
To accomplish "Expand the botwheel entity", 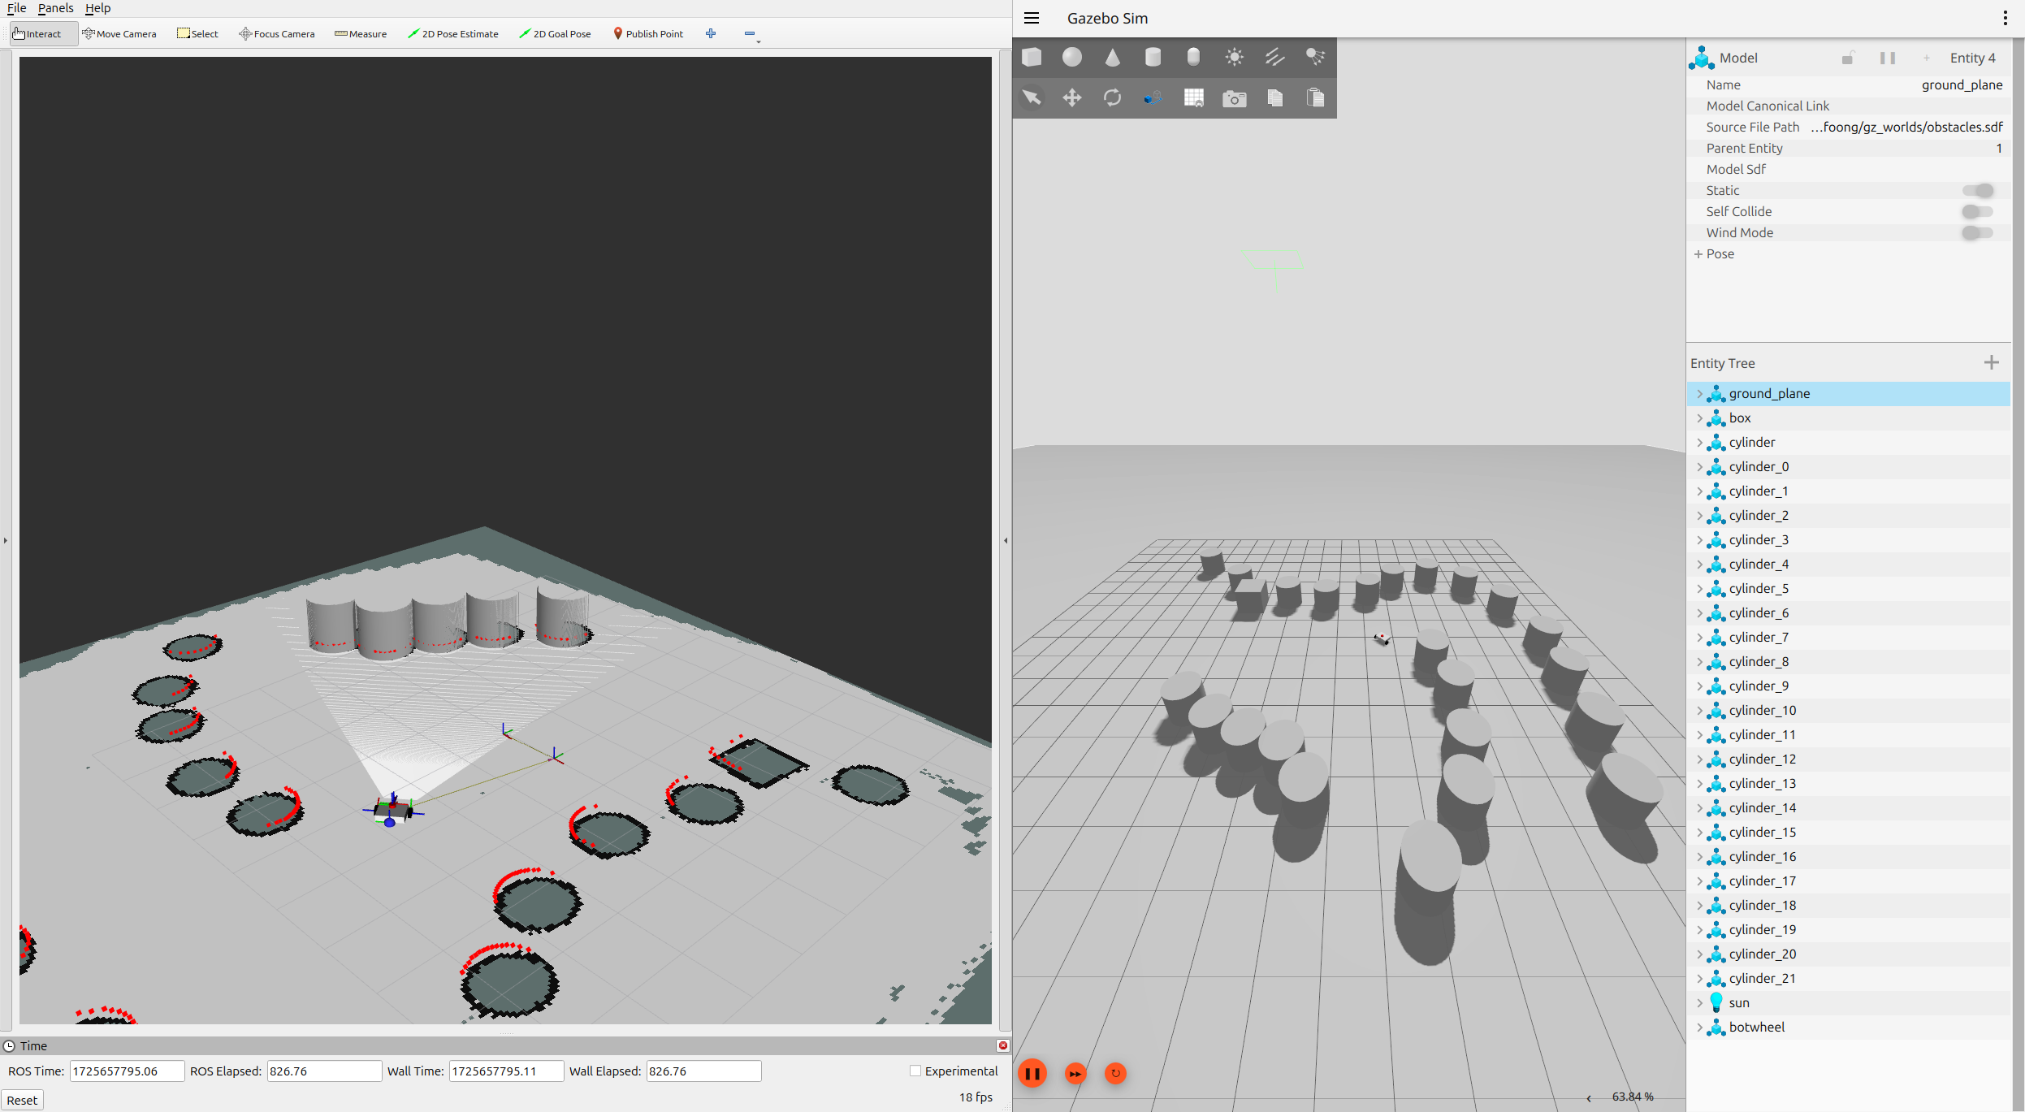I will tap(1699, 1027).
